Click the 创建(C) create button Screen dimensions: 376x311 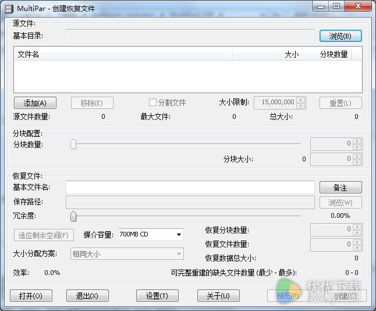click(x=345, y=296)
